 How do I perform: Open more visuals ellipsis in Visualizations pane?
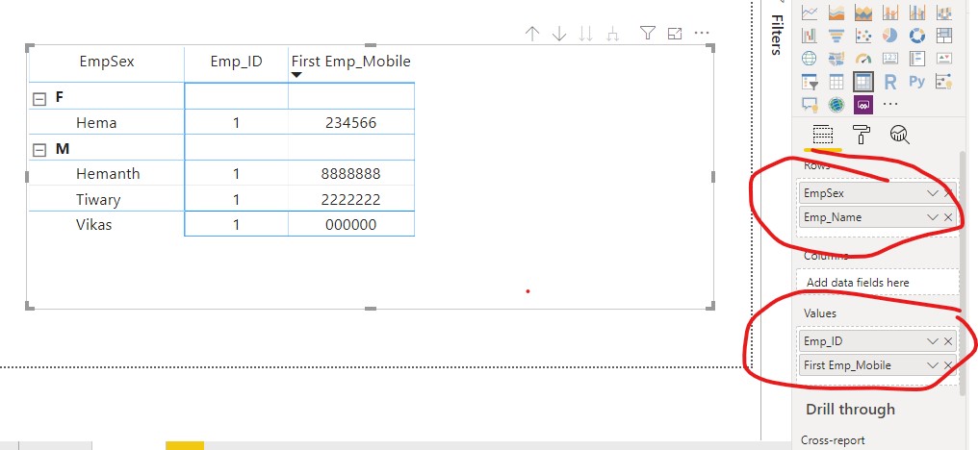pos(890,104)
